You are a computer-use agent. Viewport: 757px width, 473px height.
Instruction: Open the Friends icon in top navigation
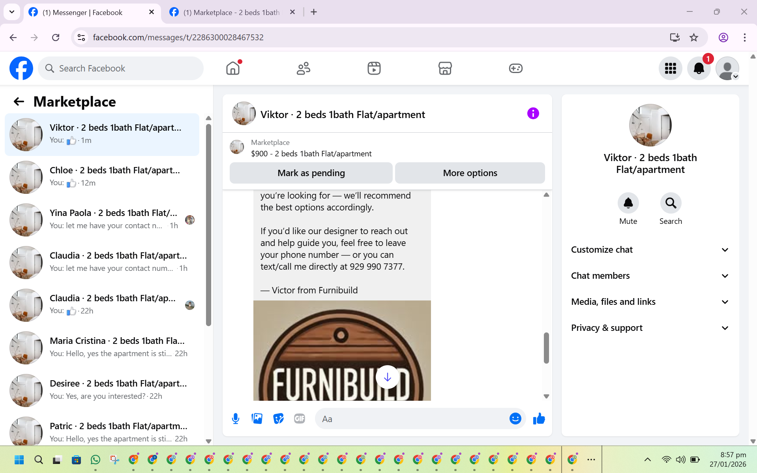[304, 68]
